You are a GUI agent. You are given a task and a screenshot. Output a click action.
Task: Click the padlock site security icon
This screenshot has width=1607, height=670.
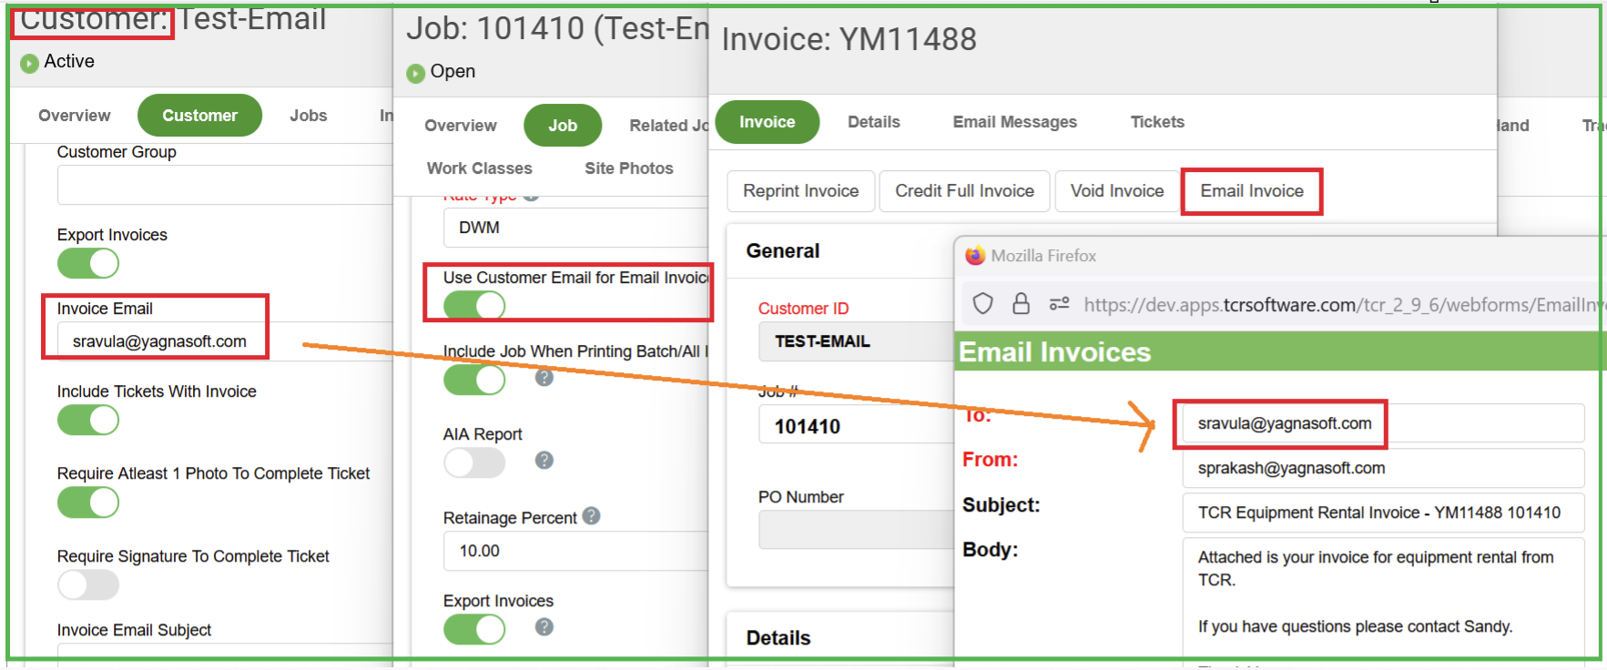tap(1021, 304)
